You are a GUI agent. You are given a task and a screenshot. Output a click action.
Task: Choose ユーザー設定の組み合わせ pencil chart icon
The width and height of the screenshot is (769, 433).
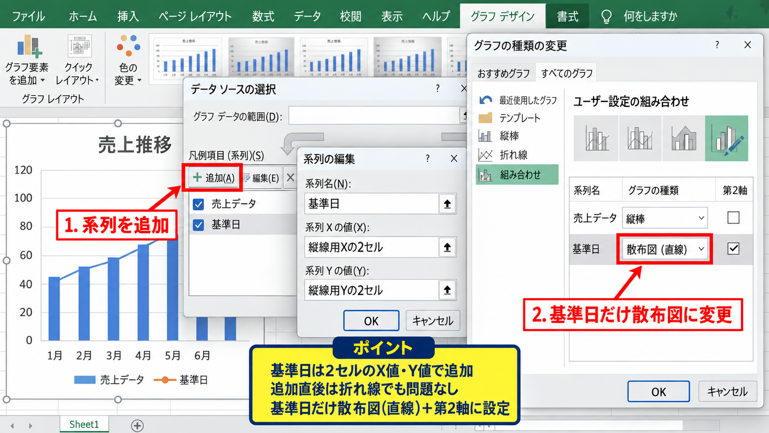(x=727, y=139)
